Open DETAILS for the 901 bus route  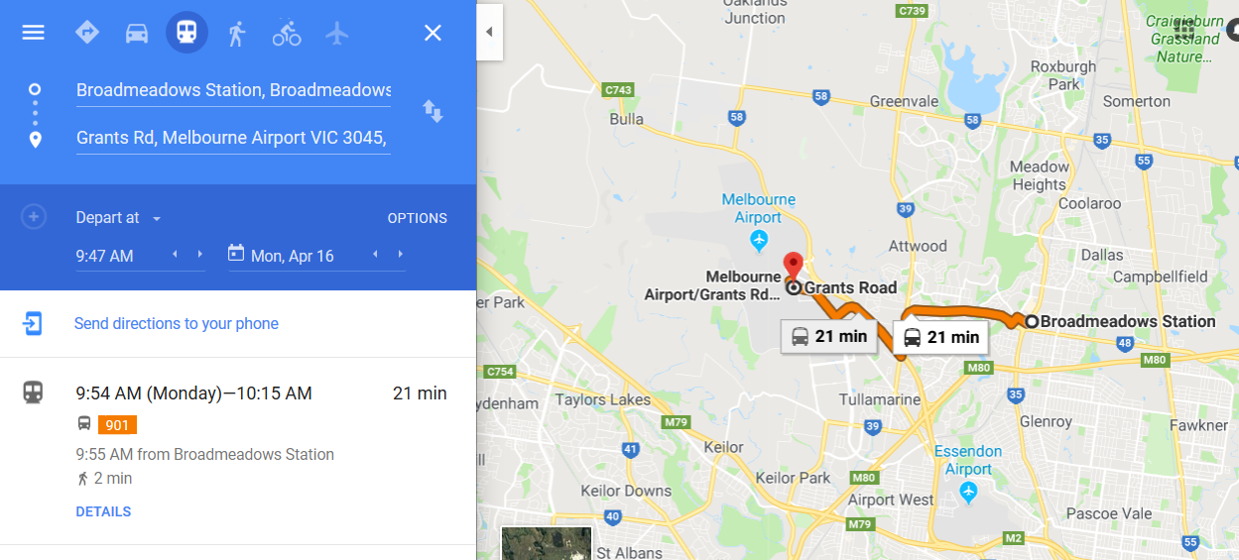(x=103, y=511)
